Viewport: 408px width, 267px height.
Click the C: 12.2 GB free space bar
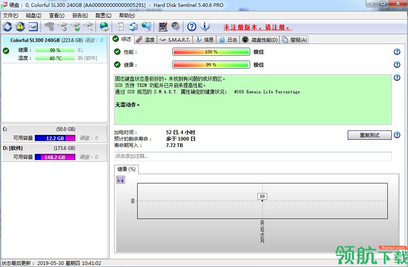55,138
